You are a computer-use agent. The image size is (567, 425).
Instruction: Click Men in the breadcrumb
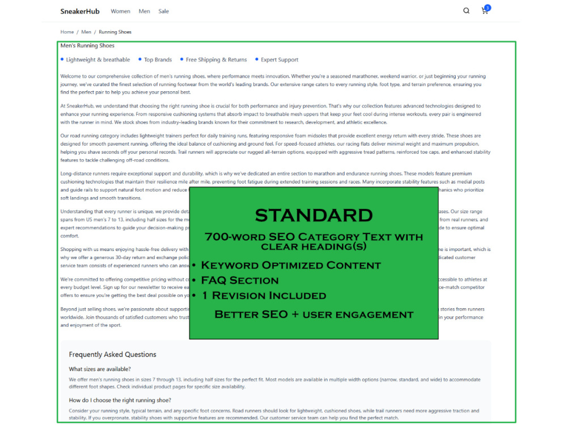coord(86,32)
